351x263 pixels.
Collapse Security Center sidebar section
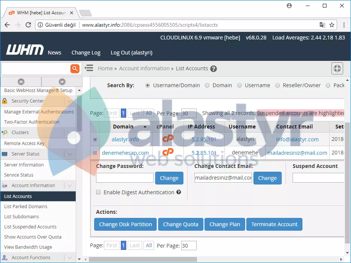(70, 101)
